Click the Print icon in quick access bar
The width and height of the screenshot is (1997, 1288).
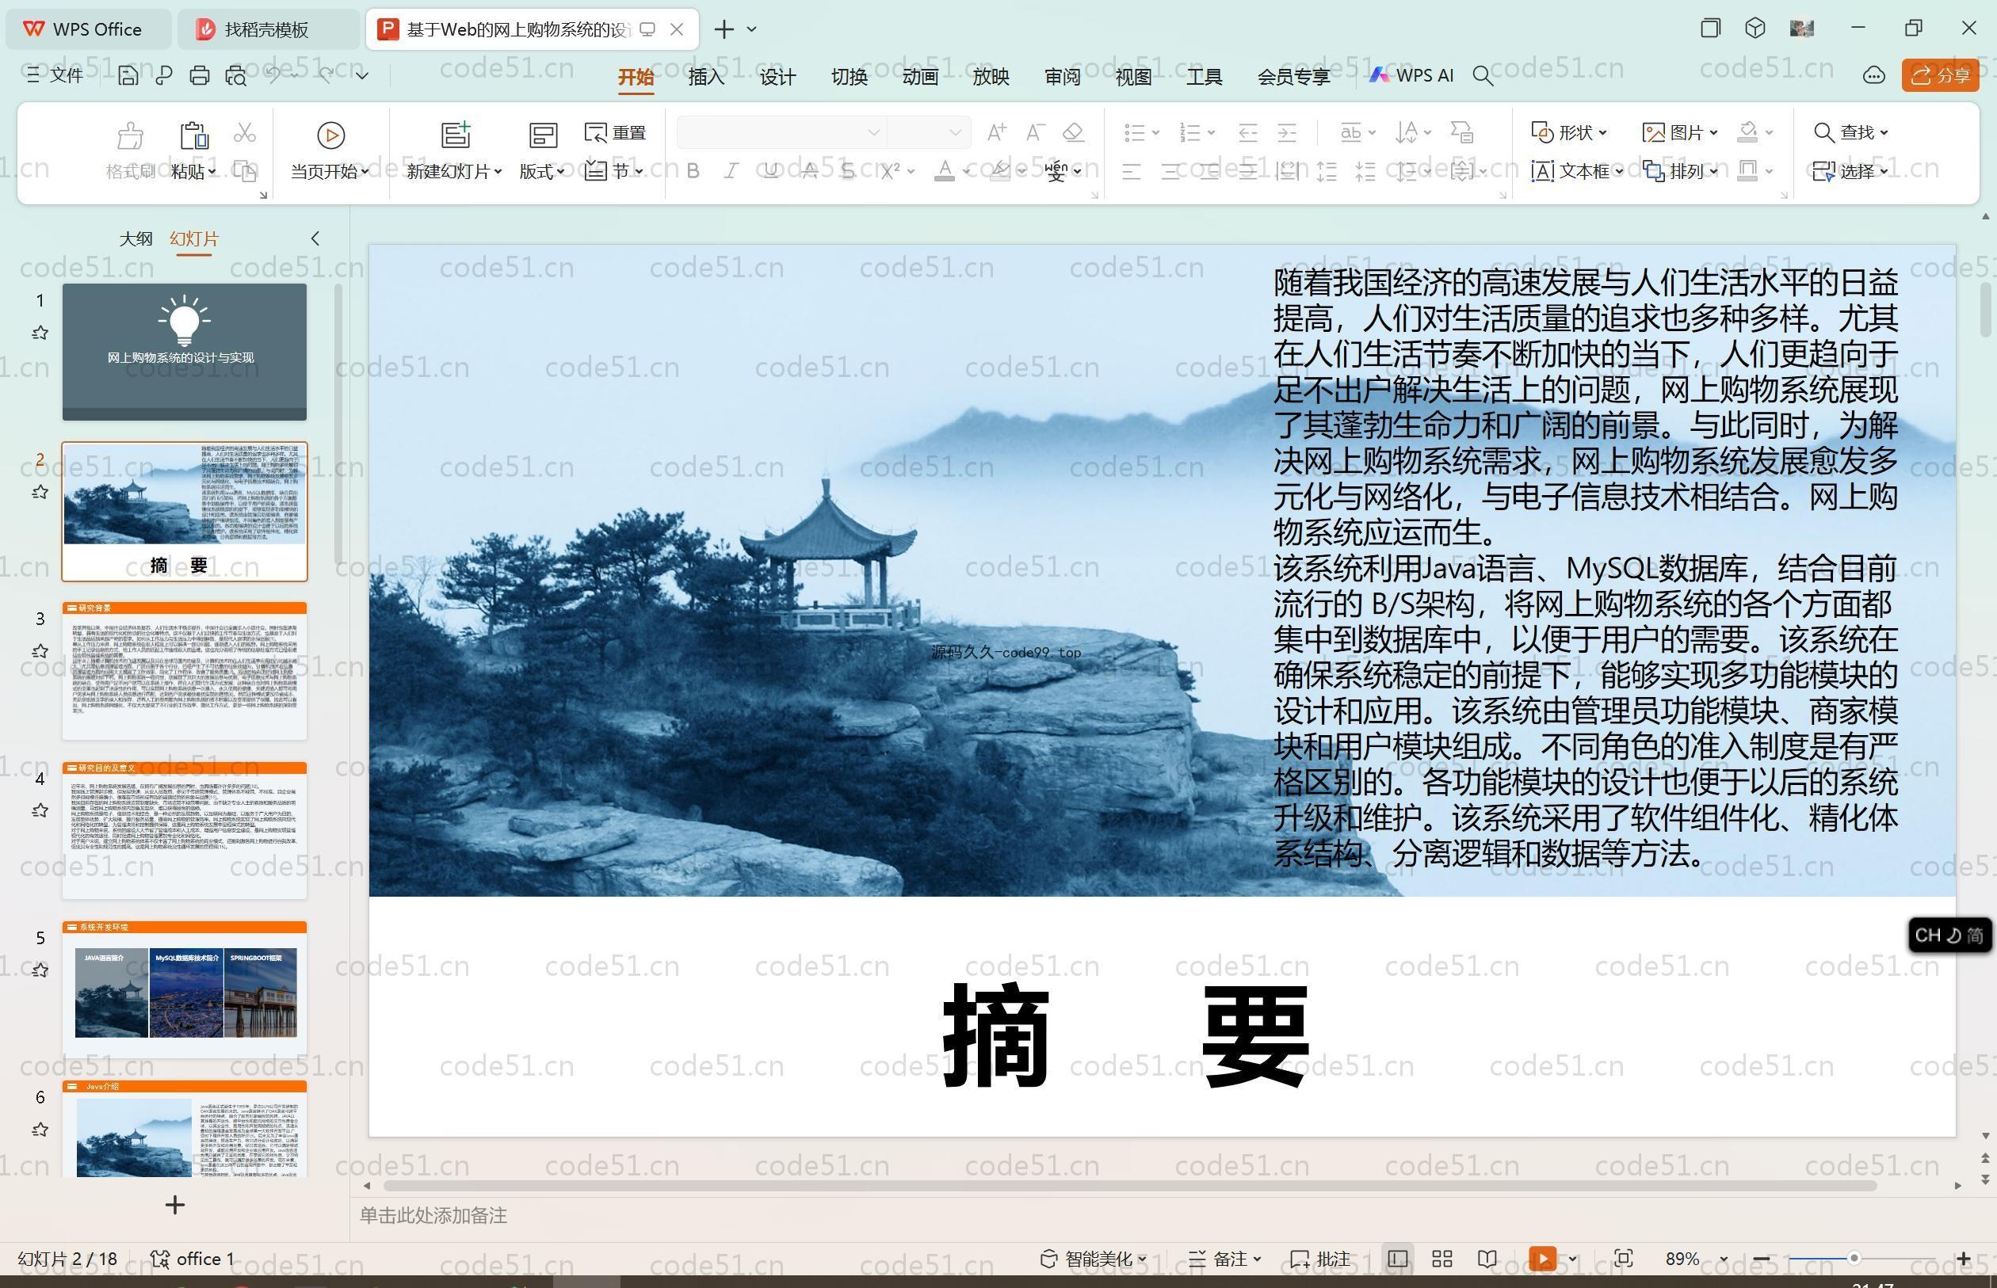pos(199,76)
